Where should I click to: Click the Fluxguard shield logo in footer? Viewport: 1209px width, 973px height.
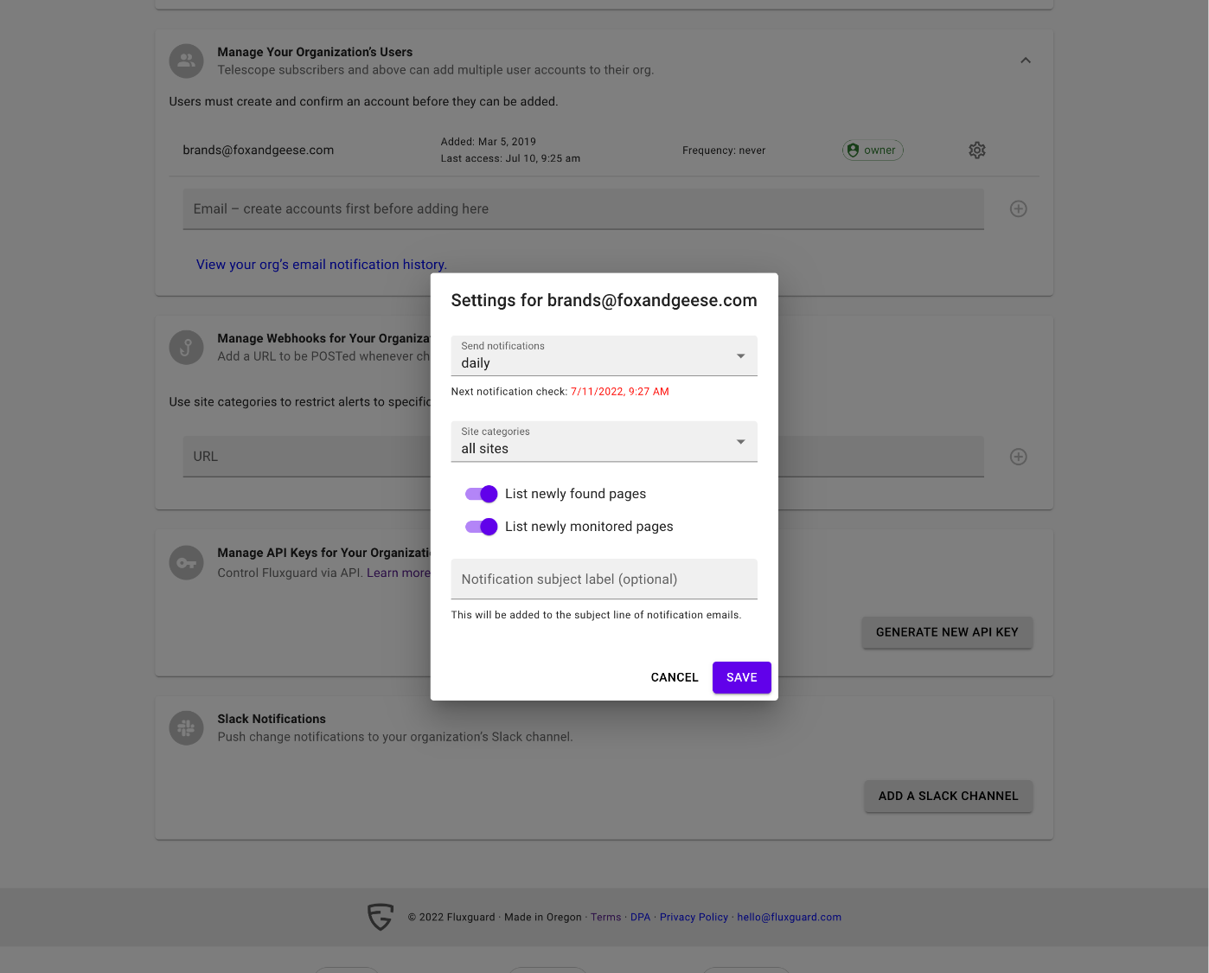pos(381,917)
